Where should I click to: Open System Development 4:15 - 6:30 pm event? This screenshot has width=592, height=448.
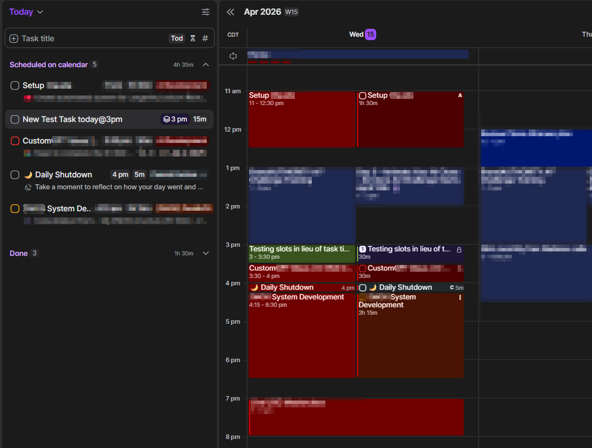(x=302, y=334)
